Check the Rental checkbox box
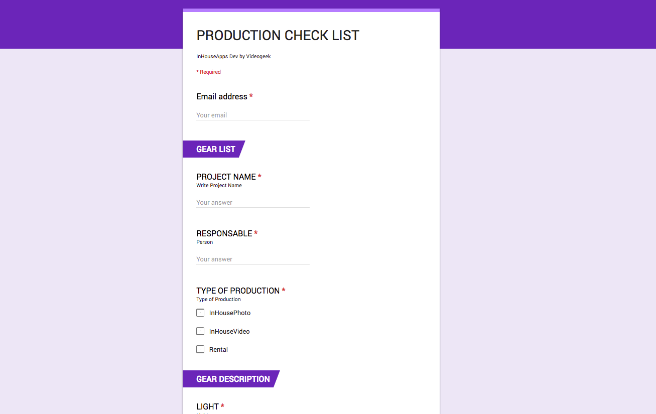This screenshot has height=414, width=656. [200, 349]
